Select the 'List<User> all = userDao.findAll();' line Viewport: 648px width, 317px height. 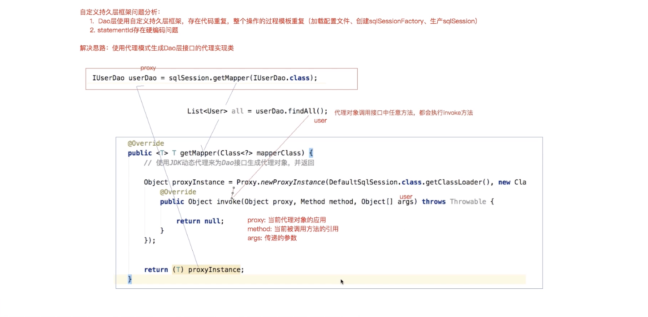[x=258, y=111]
